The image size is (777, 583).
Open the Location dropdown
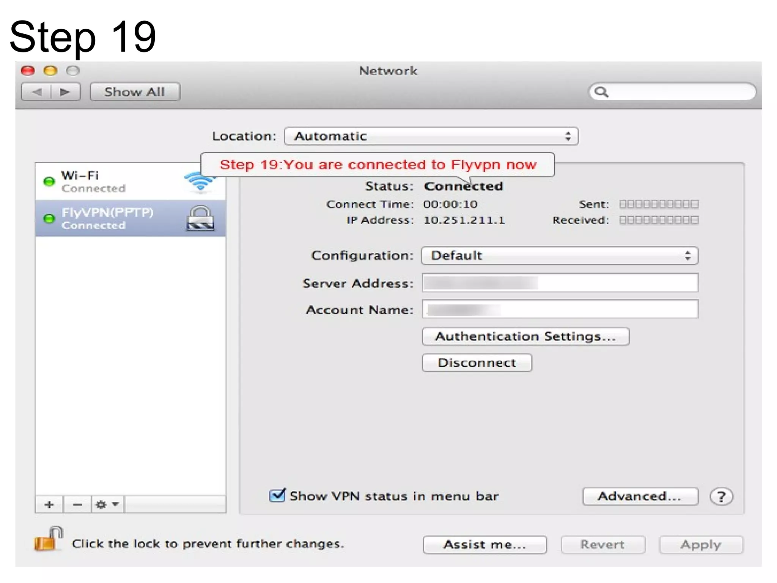coord(431,136)
